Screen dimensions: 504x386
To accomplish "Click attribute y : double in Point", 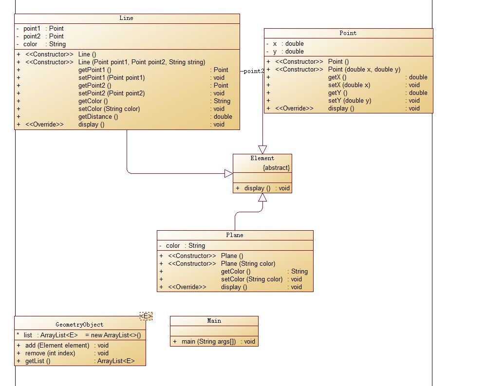I will point(285,52).
